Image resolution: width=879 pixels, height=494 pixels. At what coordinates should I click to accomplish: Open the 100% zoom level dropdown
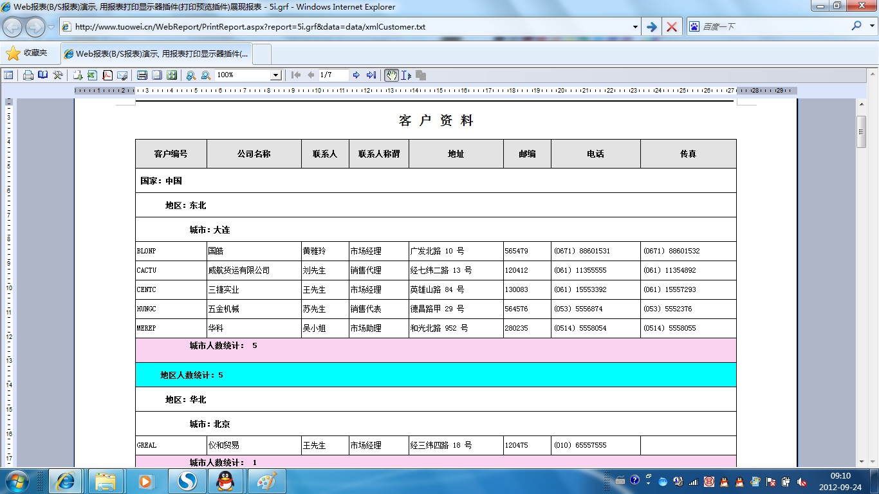point(275,75)
